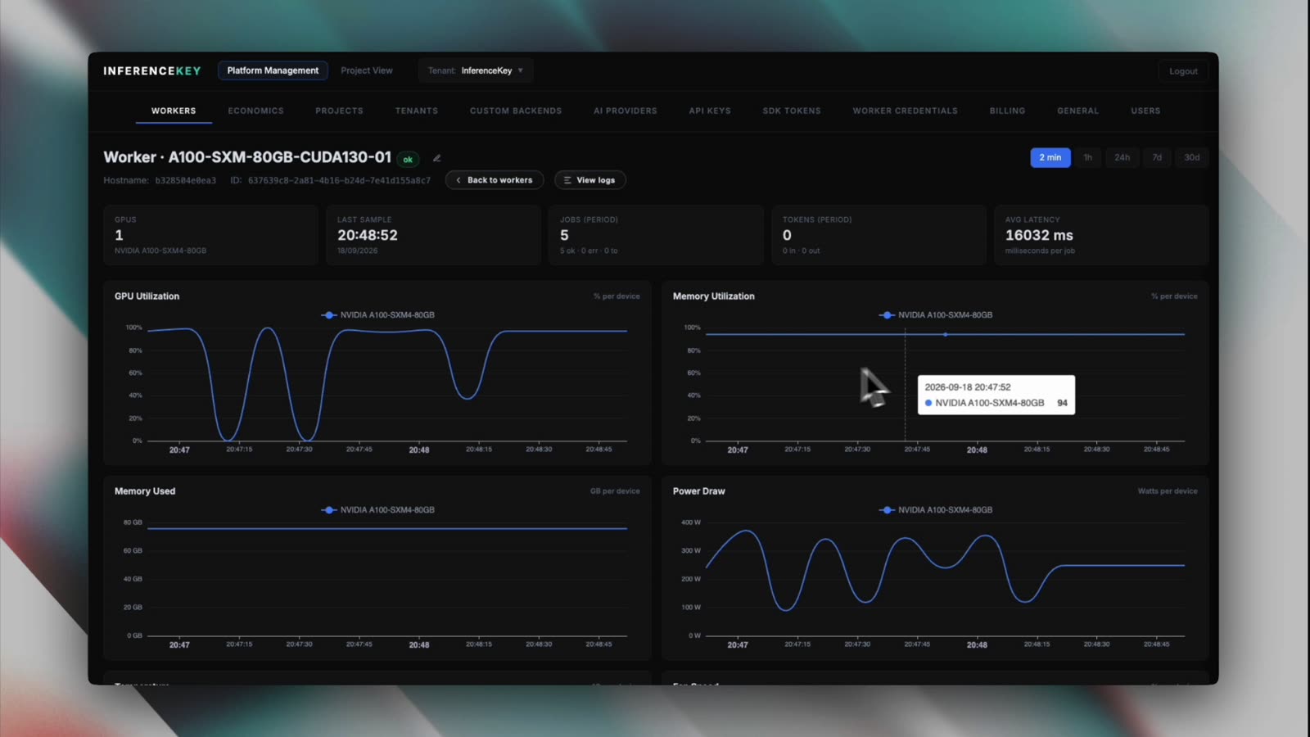Open the Economics tab

(x=255, y=111)
